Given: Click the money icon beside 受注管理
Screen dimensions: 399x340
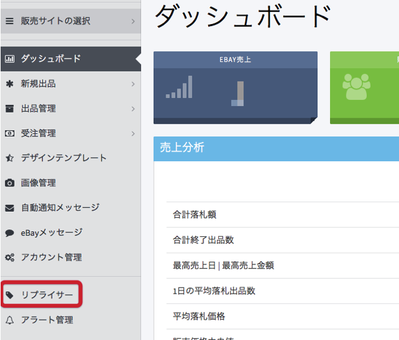Looking at the screenshot, I should click(x=9, y=133).
